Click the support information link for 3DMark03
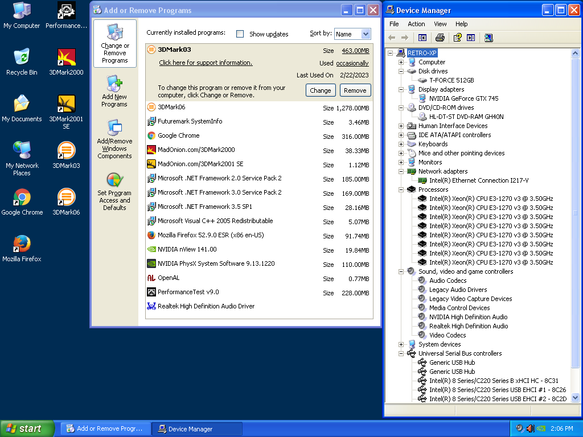583x437 pixels. [206, 63]
